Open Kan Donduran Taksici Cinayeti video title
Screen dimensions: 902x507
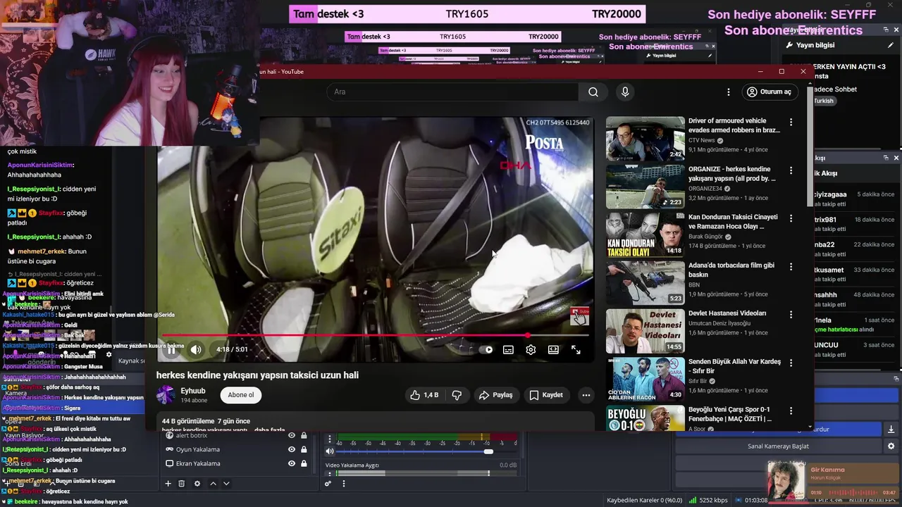pos(733,222)
